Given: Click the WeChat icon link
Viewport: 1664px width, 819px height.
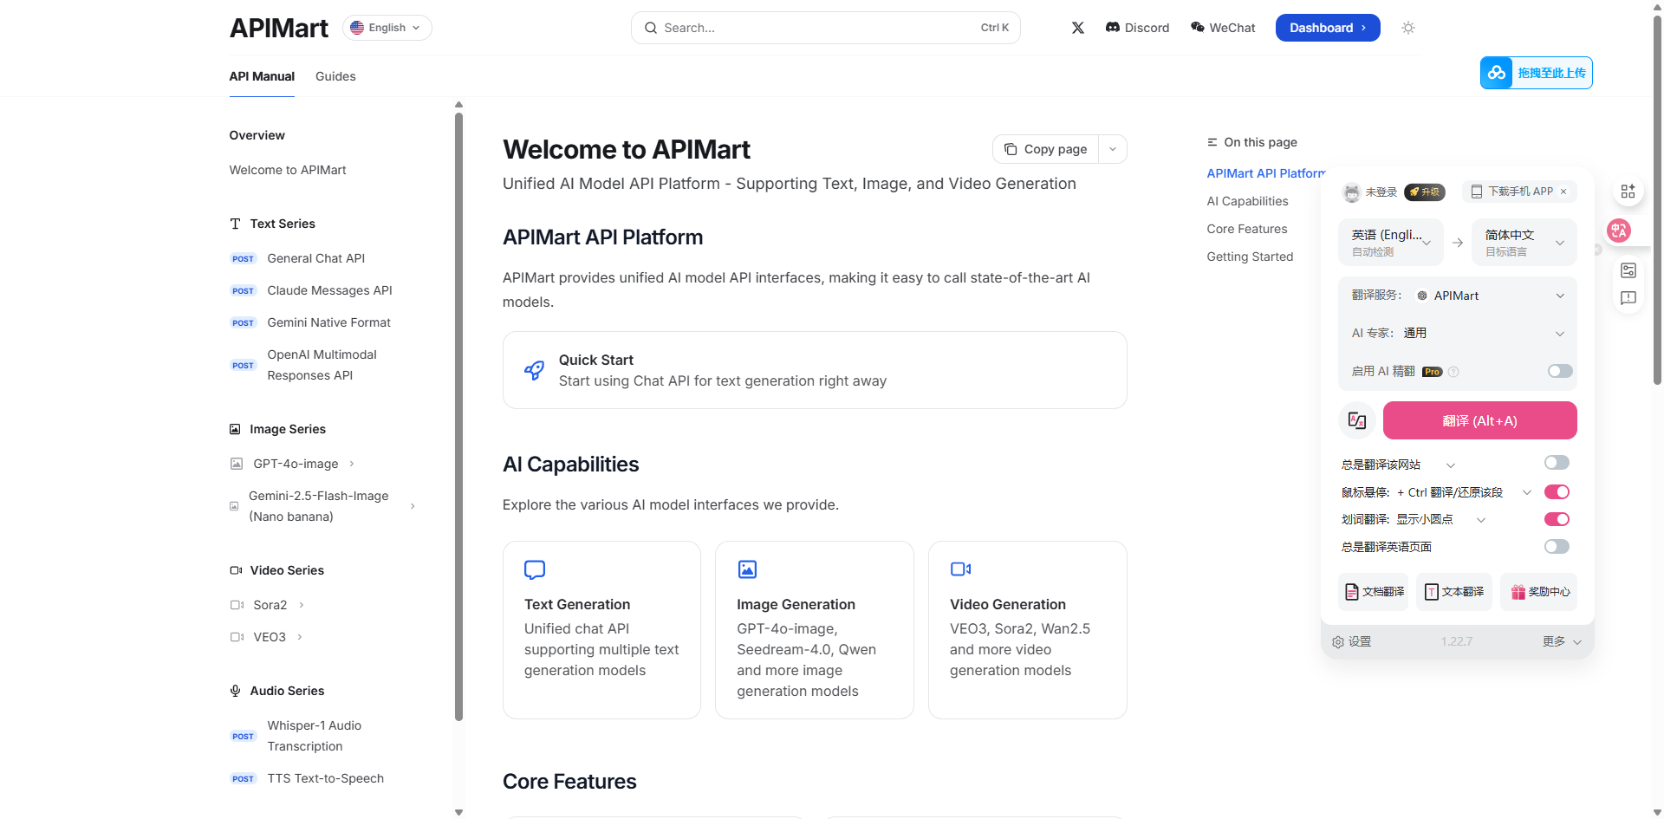Looking at the screenshot, I should (x=1198, y=28).
